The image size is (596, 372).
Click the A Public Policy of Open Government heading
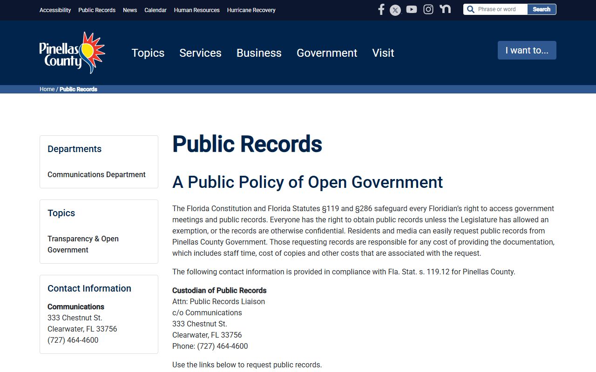tap(308, 182)
